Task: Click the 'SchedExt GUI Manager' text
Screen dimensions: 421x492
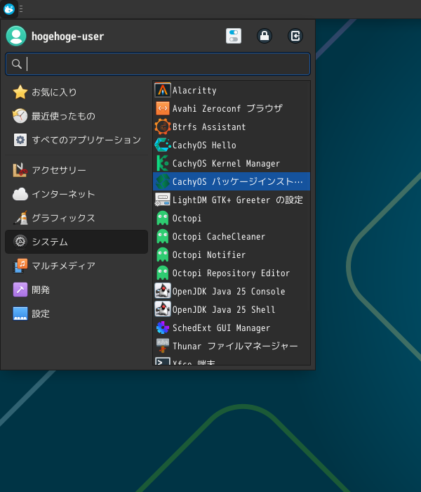Action: [x=221, y=328]
